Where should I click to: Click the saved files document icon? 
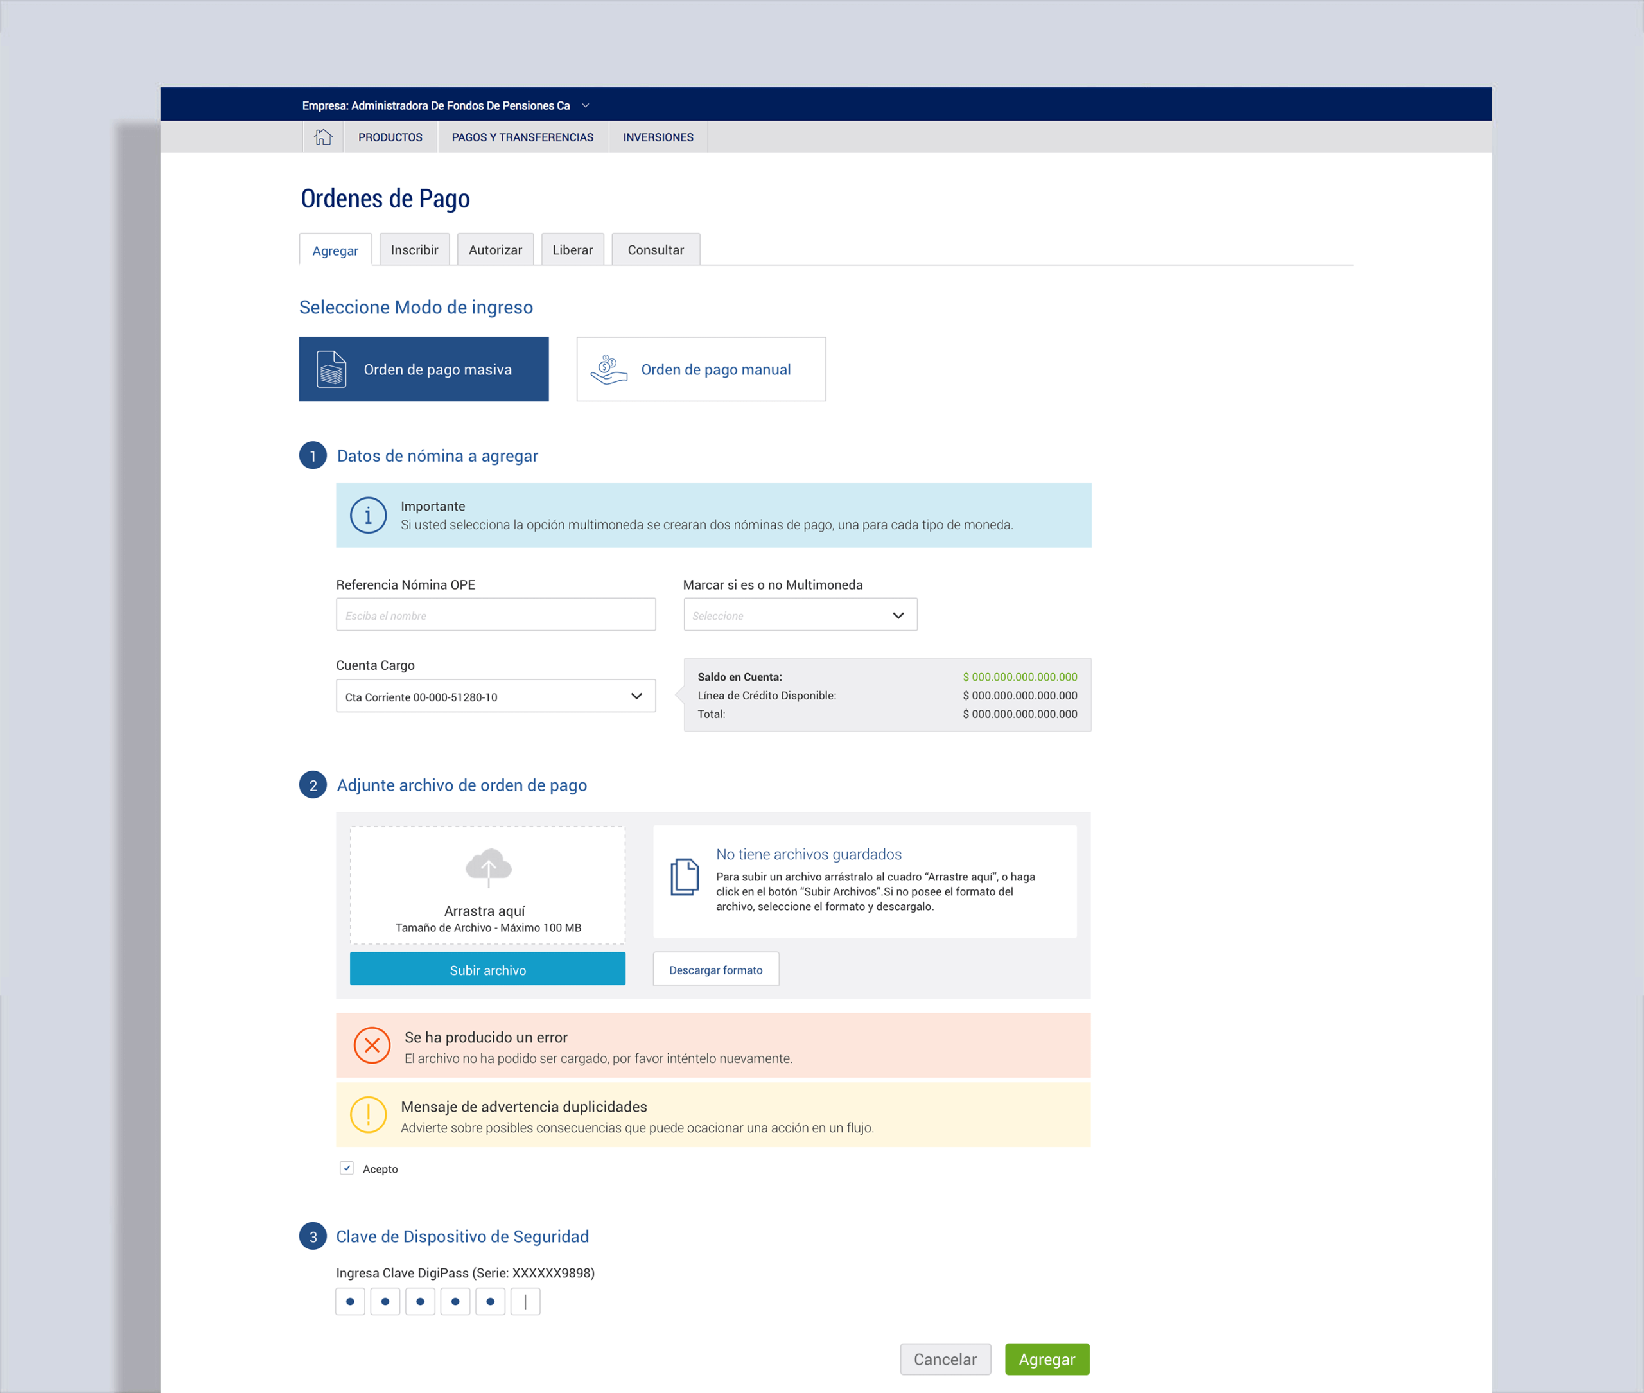[x=685, y=877]
